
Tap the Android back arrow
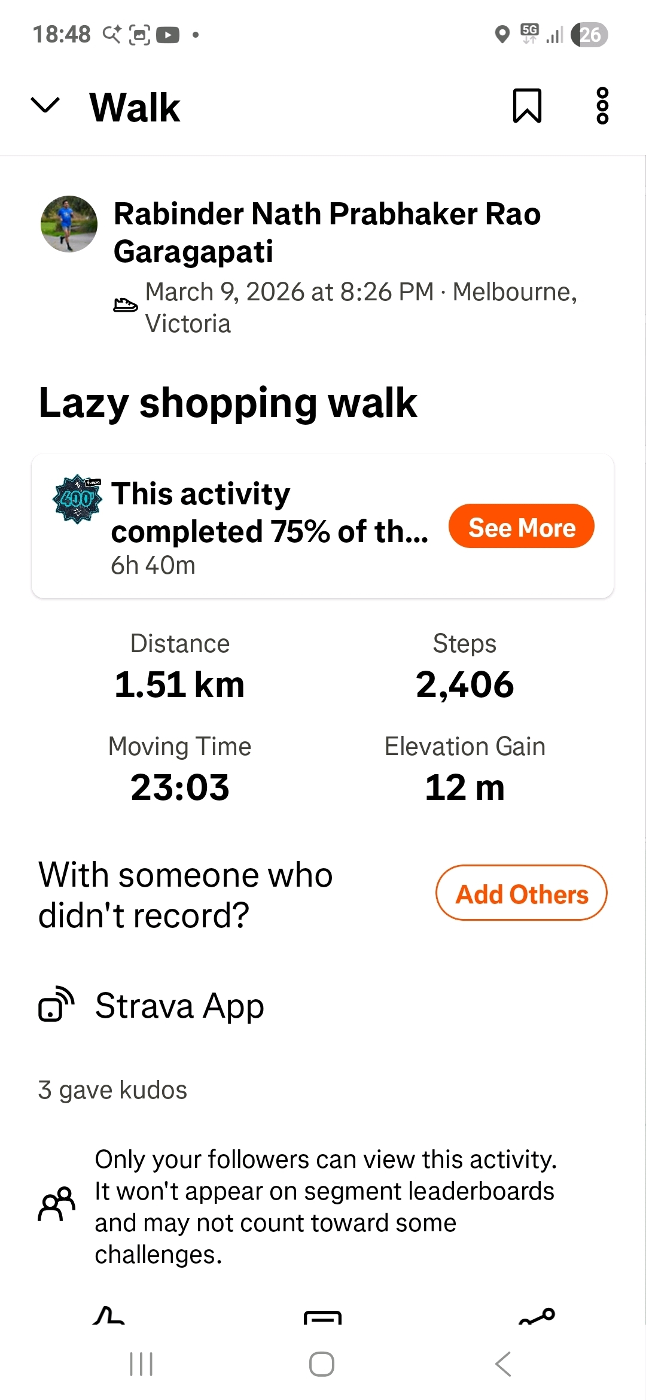[503, 1364]
